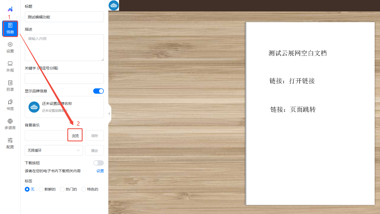380x214 pixels.
Task: Disable the 显示品牌信息 toggle switch
Action: [98, 91]
